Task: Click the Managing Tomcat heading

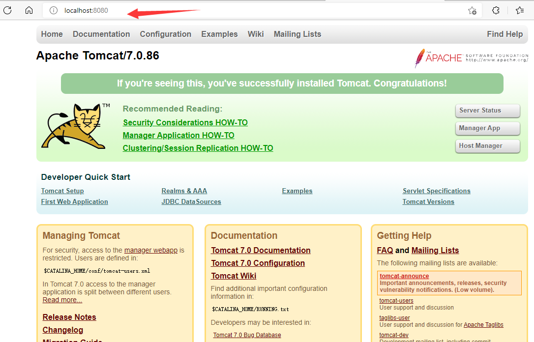Action: click(82, 235)
